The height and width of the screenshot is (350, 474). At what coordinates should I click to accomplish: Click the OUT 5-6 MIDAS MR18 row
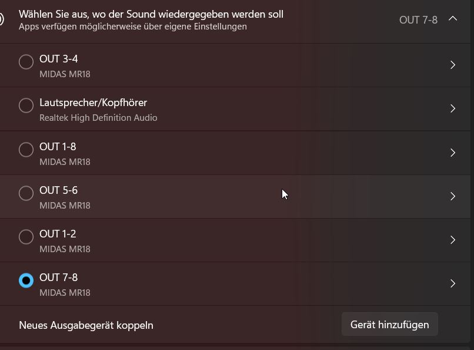(235, 196)
